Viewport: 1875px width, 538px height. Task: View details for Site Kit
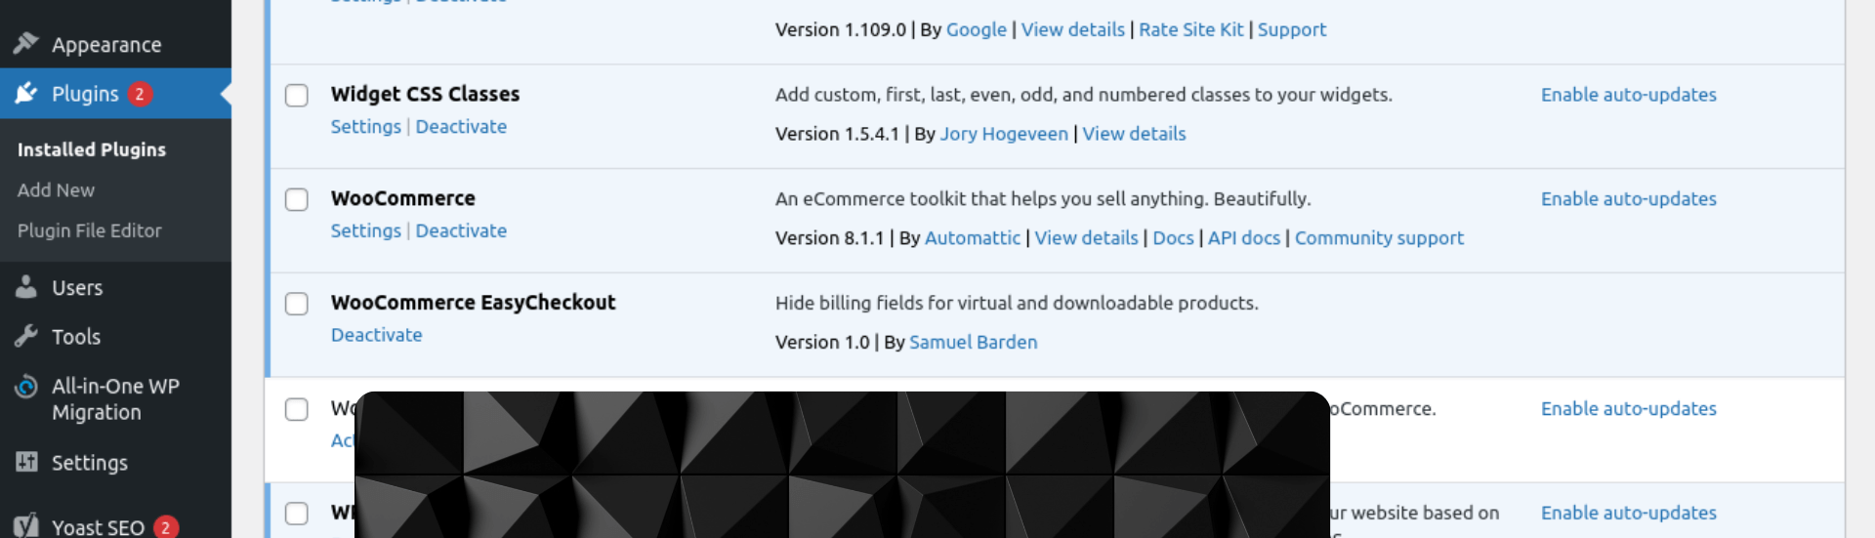pos(1073,30)
